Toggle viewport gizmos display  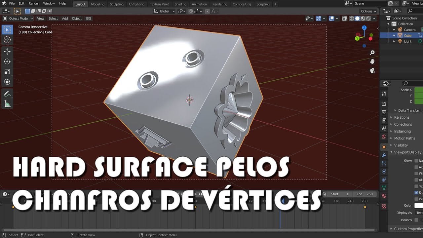pyautogui.click(x=318, y=19)
